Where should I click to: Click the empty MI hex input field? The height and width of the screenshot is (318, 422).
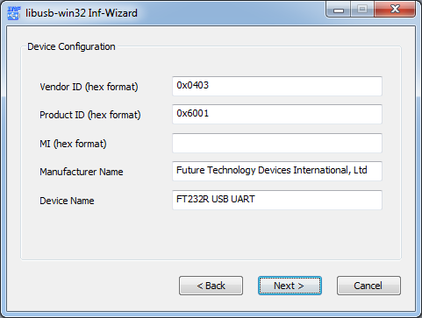pos(277,143)
